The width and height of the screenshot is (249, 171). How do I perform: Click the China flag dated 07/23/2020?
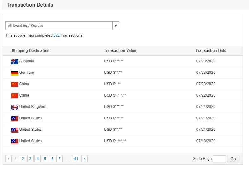pos(15,84)
